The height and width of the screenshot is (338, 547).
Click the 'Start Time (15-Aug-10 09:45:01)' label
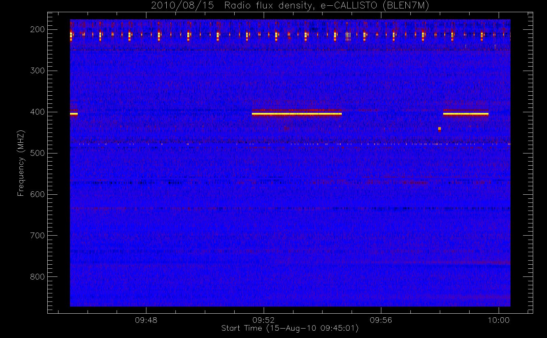[290, 328]
